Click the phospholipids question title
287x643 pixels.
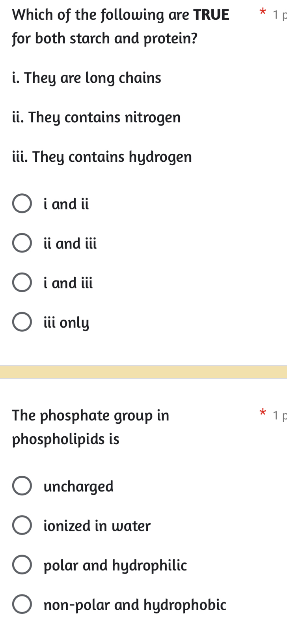click(x=91, y=427)
